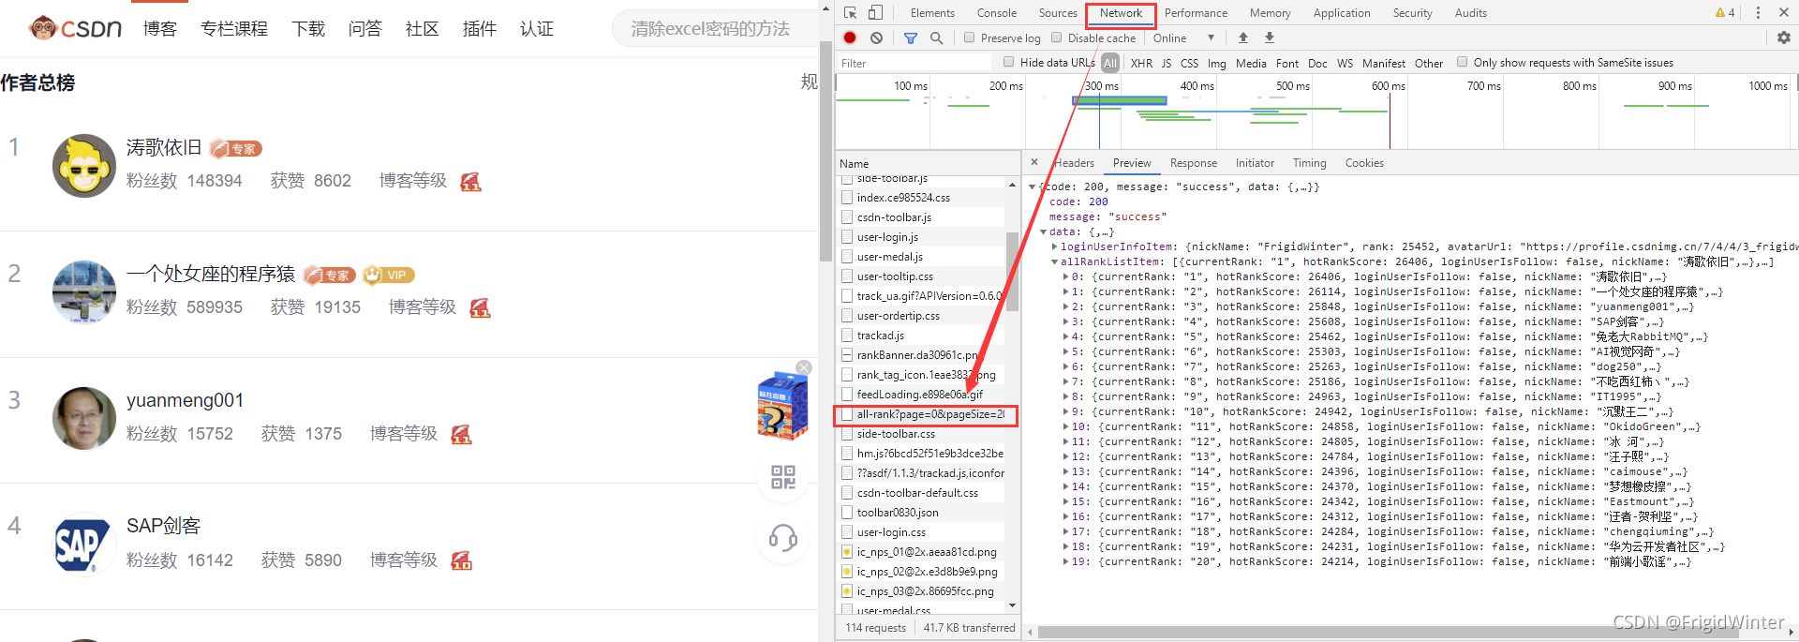Click avatar of 涛歌依旧
1799x642 pixels.
84,165
